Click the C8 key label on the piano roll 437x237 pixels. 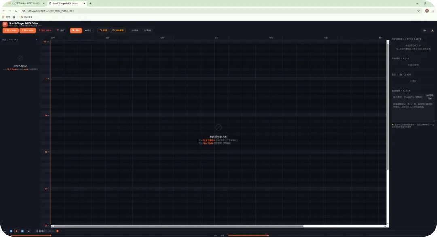(x=46, y=42)
